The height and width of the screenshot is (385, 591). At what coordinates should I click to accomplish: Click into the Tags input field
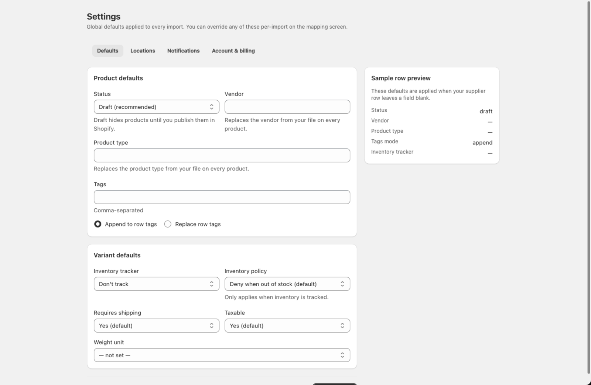coord(222,197)
